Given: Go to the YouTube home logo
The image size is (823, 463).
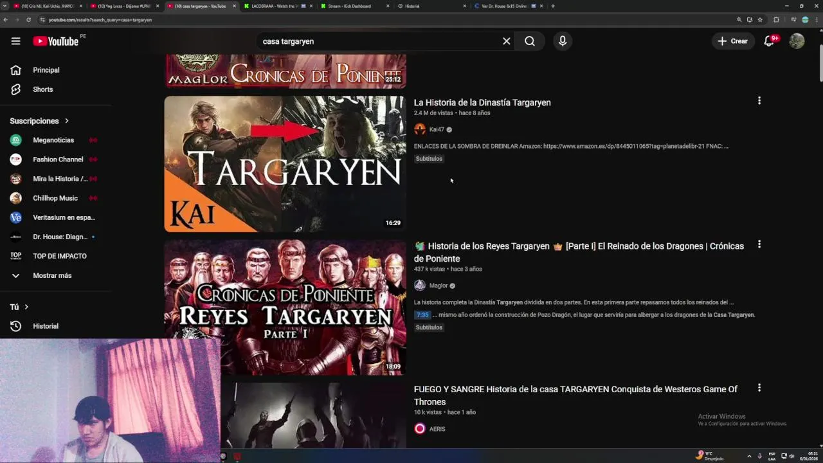Looking at the screenshot, I should coord(55,41).
